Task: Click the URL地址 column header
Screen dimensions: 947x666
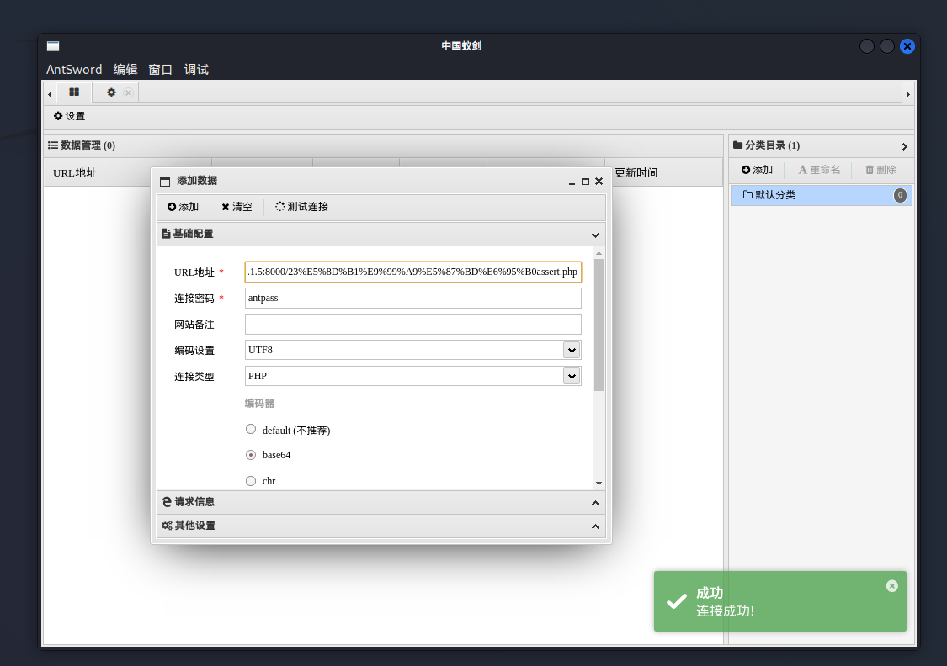Action: pos(74,173)
